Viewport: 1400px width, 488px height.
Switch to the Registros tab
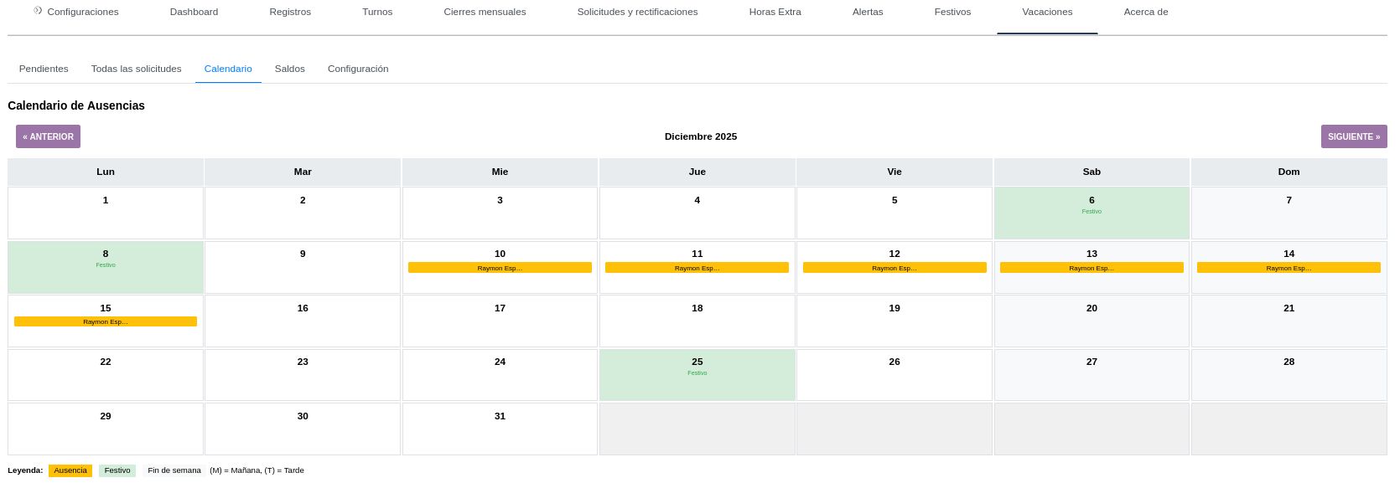click(x=290, y=12)
